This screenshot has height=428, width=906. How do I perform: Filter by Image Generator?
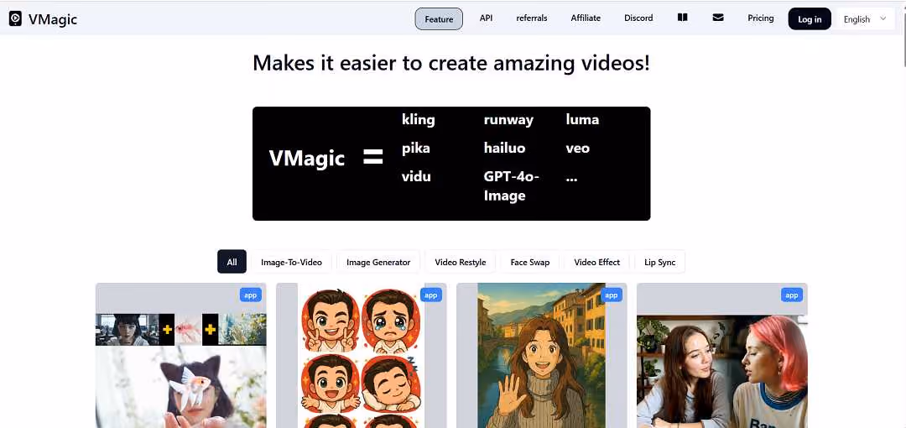click(378, 262)
